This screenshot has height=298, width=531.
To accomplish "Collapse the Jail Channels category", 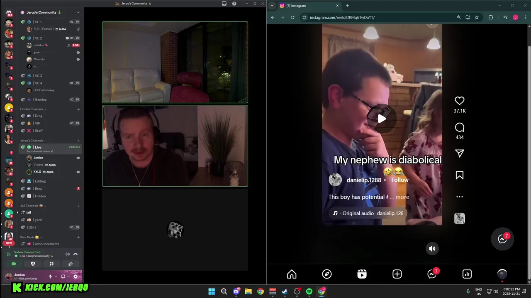I will 33,206.
